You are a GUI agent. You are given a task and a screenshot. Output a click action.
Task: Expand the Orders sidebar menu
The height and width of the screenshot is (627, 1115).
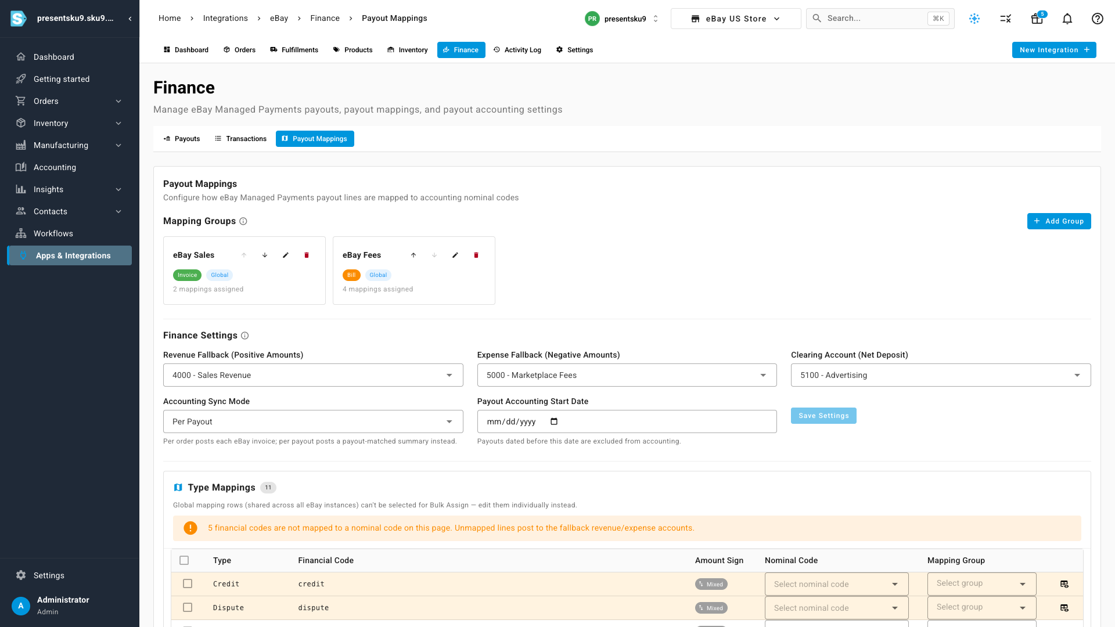(70, 101)
